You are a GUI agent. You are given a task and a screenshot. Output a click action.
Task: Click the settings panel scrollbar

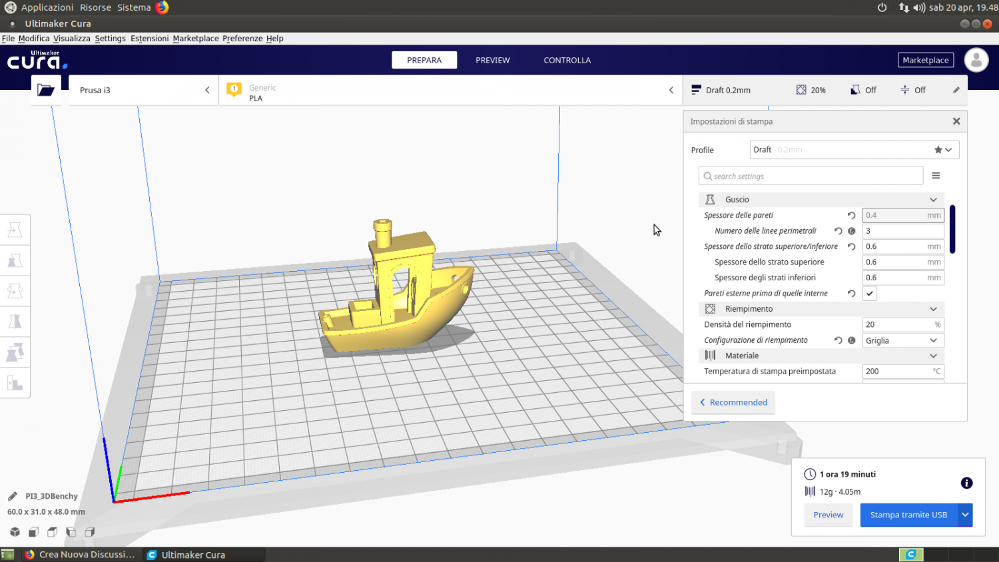952,229
